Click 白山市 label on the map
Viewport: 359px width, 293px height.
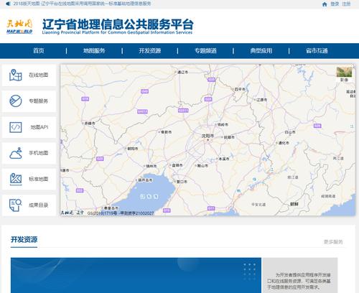point(290,132)
